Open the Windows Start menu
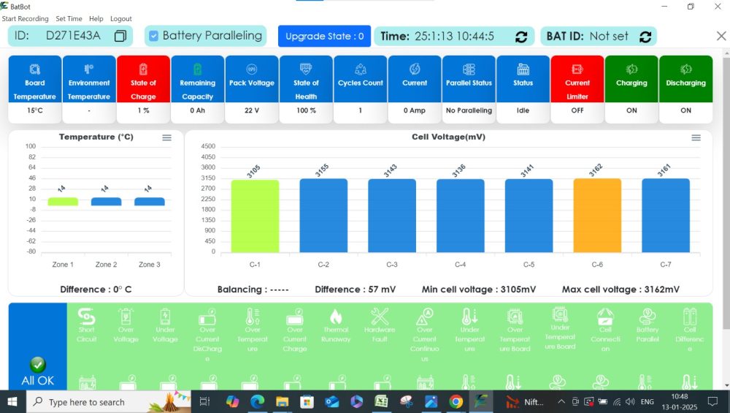This screenshot has width=730, height=413. coord(12,401)
